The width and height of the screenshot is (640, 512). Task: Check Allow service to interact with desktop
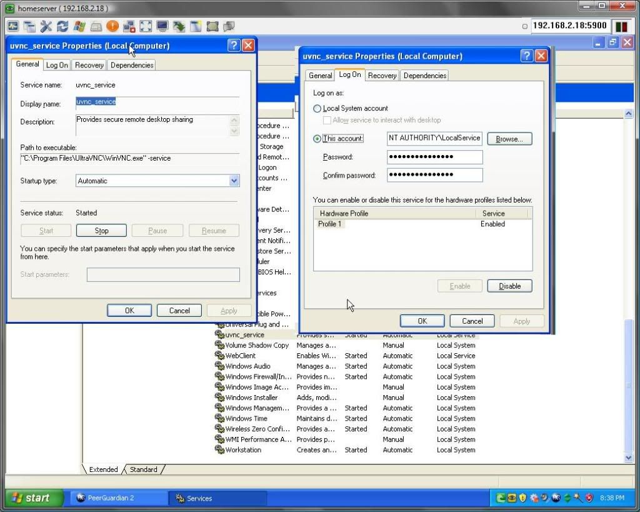327,120
